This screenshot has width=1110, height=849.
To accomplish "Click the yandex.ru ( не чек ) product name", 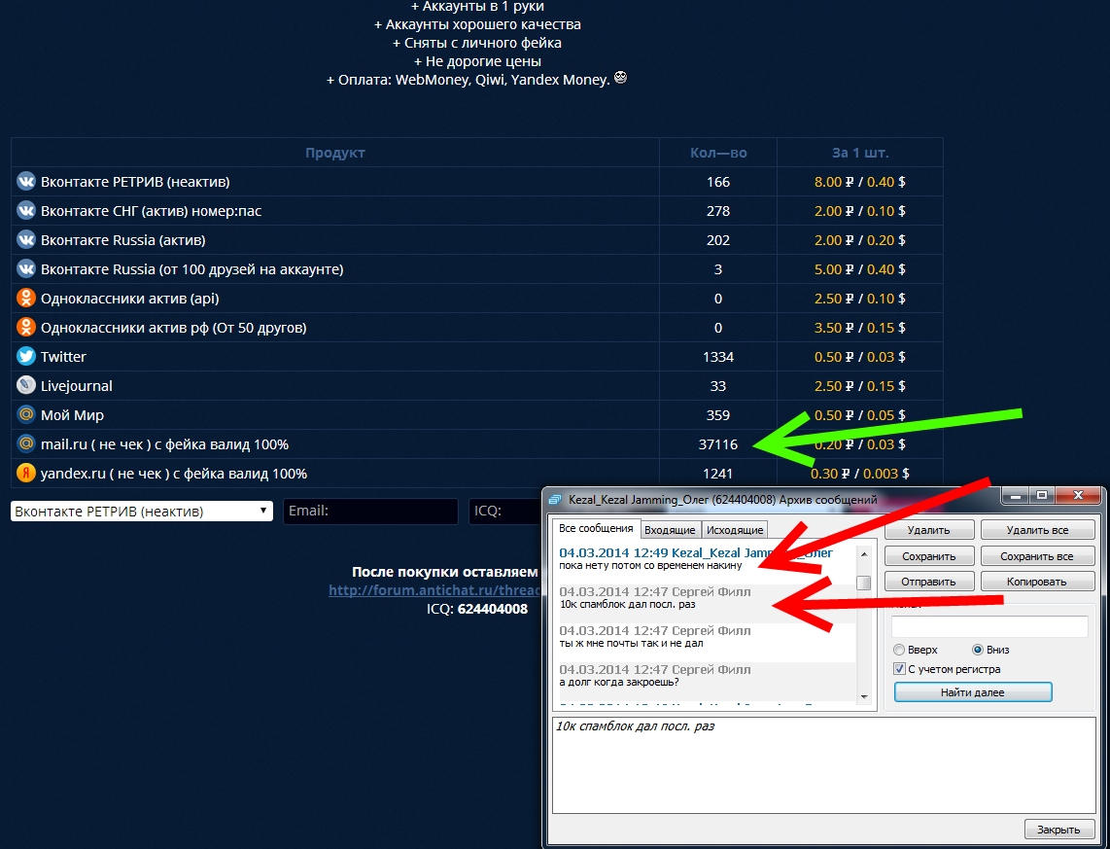I will pos(173,474).
